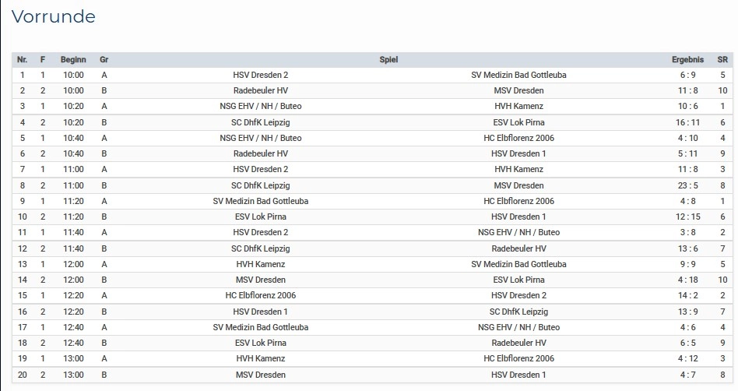Click NSG EHV / NH / Buteo in match 3
738x391 pixels.
tap(260, 106)
